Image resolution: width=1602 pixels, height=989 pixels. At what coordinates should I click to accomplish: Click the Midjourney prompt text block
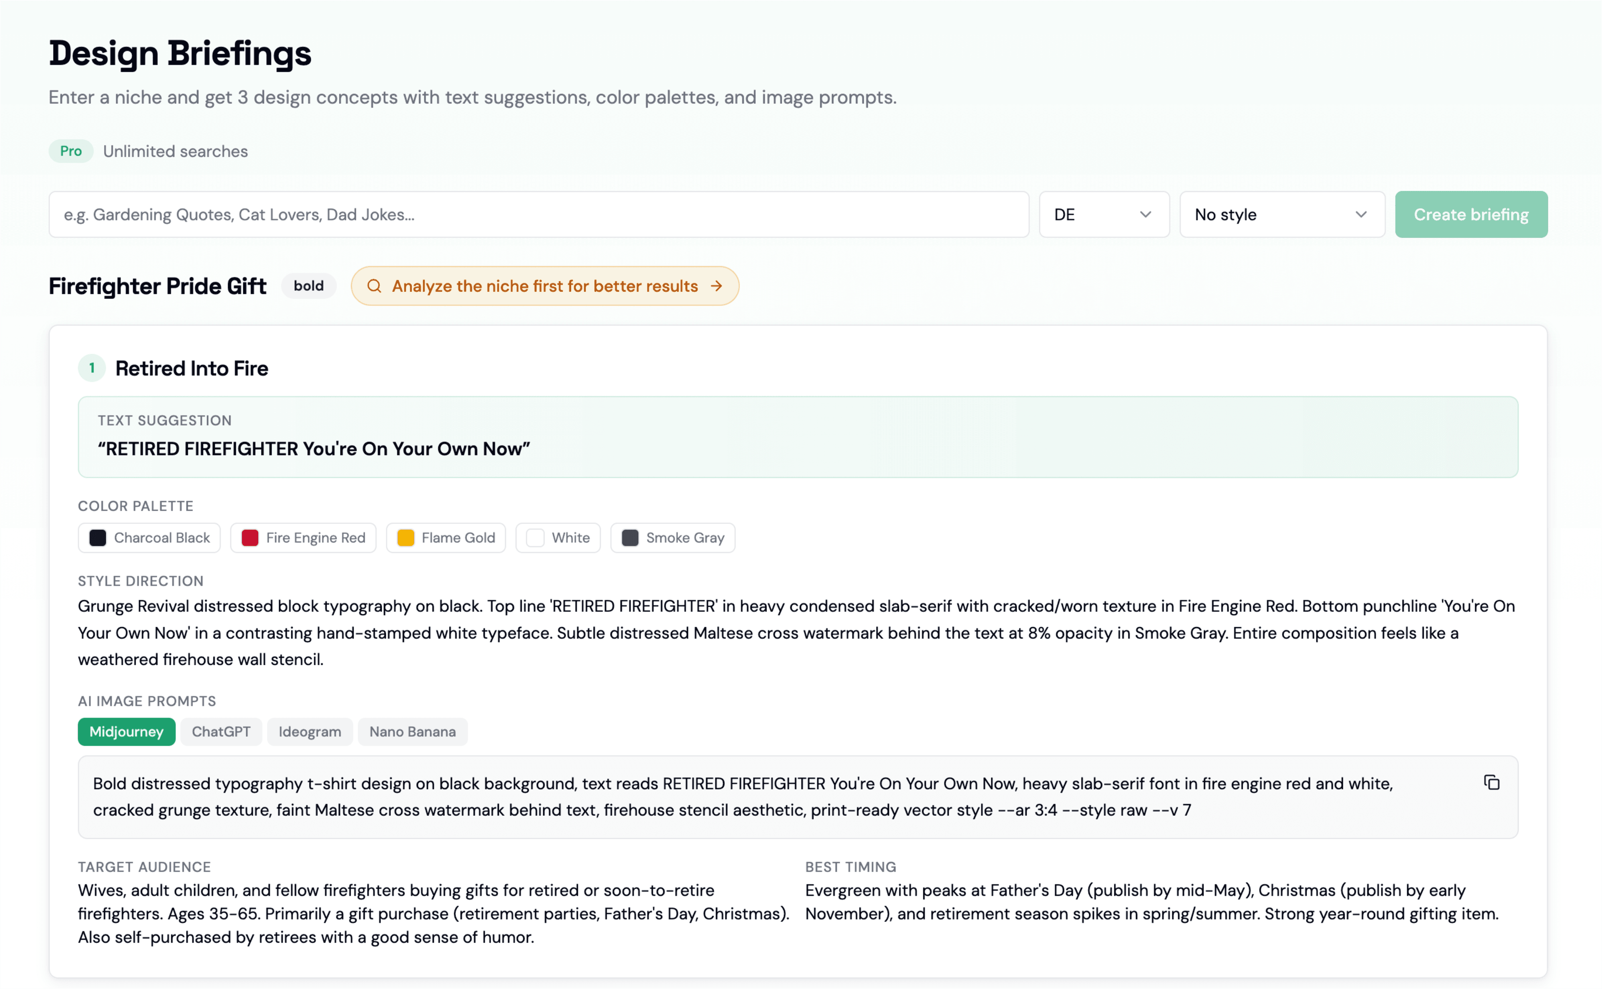[798, 797]
